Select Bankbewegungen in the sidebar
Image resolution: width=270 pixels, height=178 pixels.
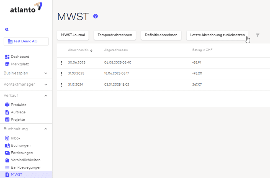[x=26, y=167]
